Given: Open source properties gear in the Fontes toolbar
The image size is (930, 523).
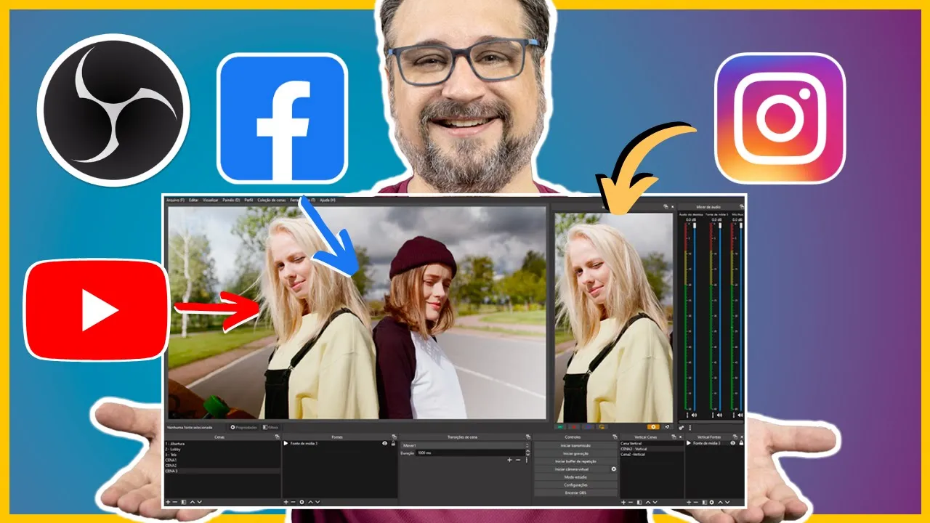Looking at the screenshot, I should 302,502.
